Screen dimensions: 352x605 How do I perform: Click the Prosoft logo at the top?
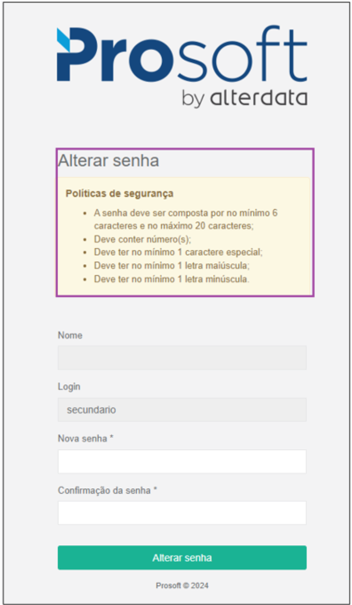point(182,66)
